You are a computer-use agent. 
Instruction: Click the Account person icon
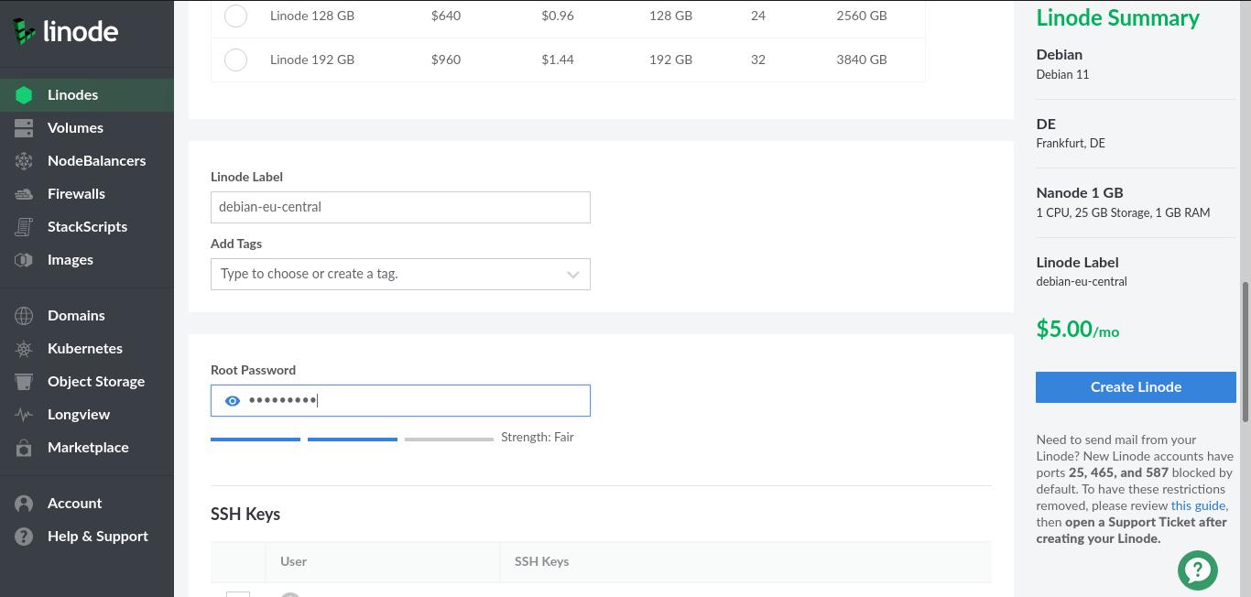click(24, 504)
